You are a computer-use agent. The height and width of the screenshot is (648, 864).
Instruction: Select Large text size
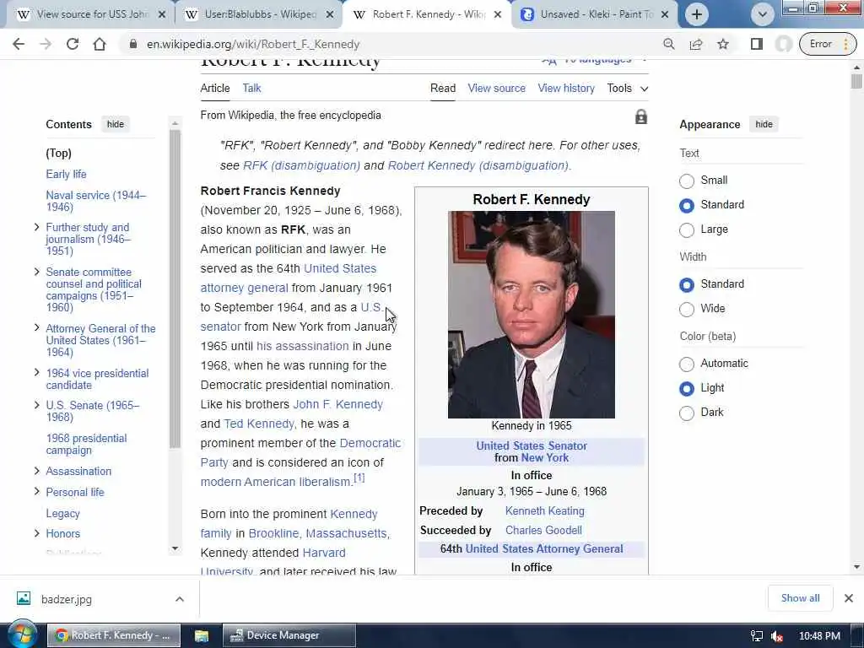[x=687, y=229]
